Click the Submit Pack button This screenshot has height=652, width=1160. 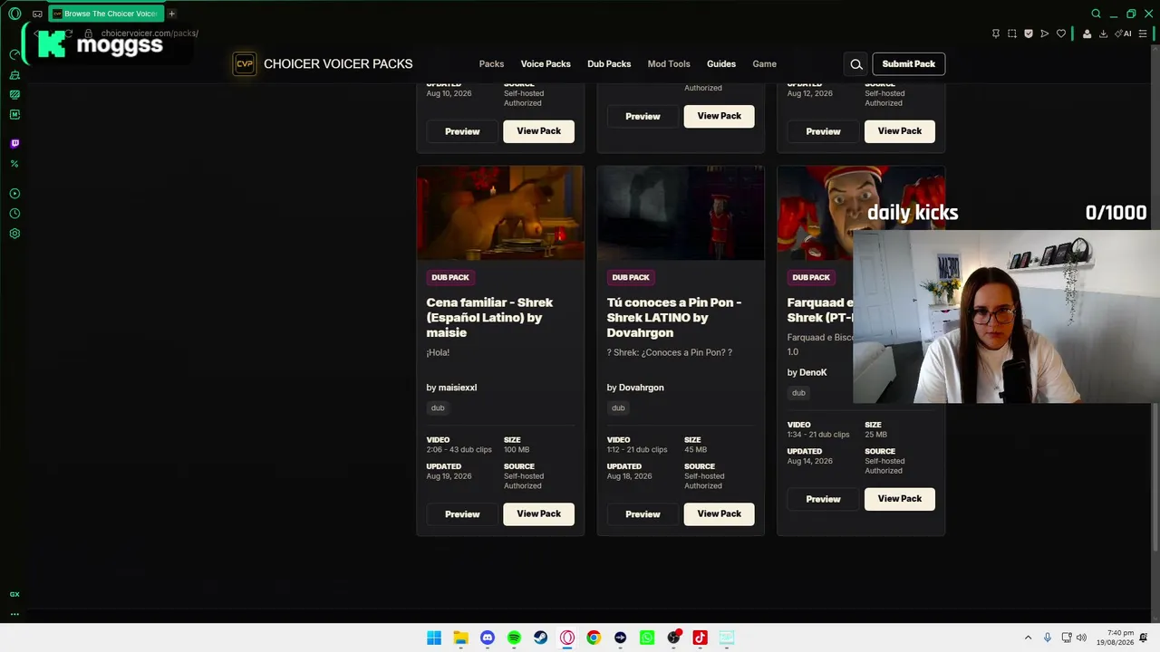(908, 64)
